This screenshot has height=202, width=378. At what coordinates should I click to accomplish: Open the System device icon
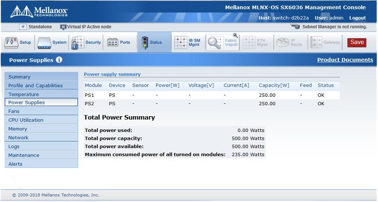pos(44,43)
